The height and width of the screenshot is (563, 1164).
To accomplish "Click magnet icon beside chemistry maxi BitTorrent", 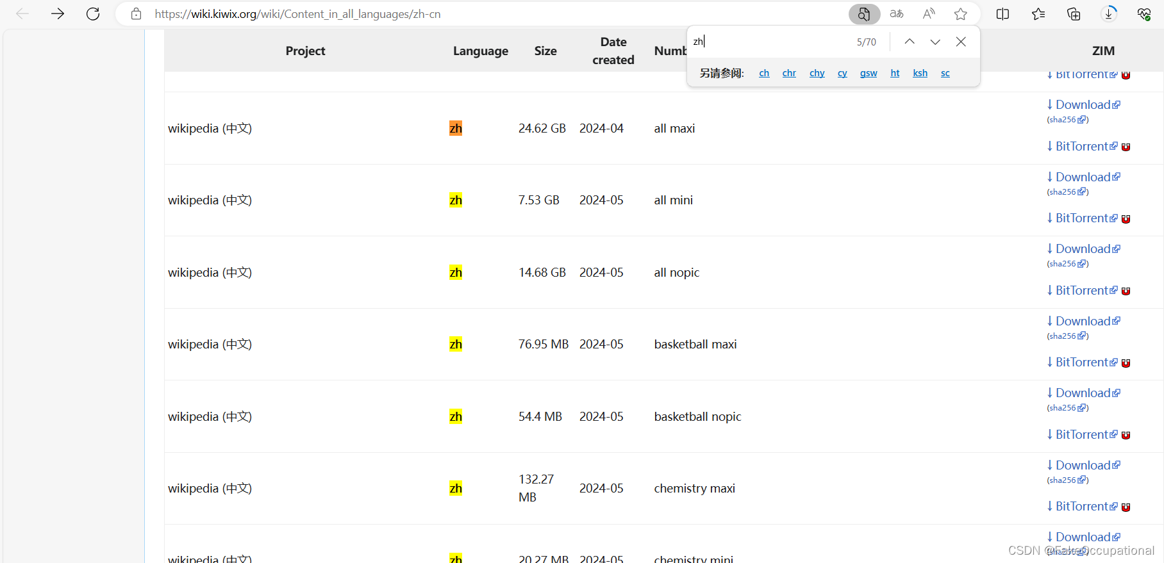I will (x=1126, y=507).
